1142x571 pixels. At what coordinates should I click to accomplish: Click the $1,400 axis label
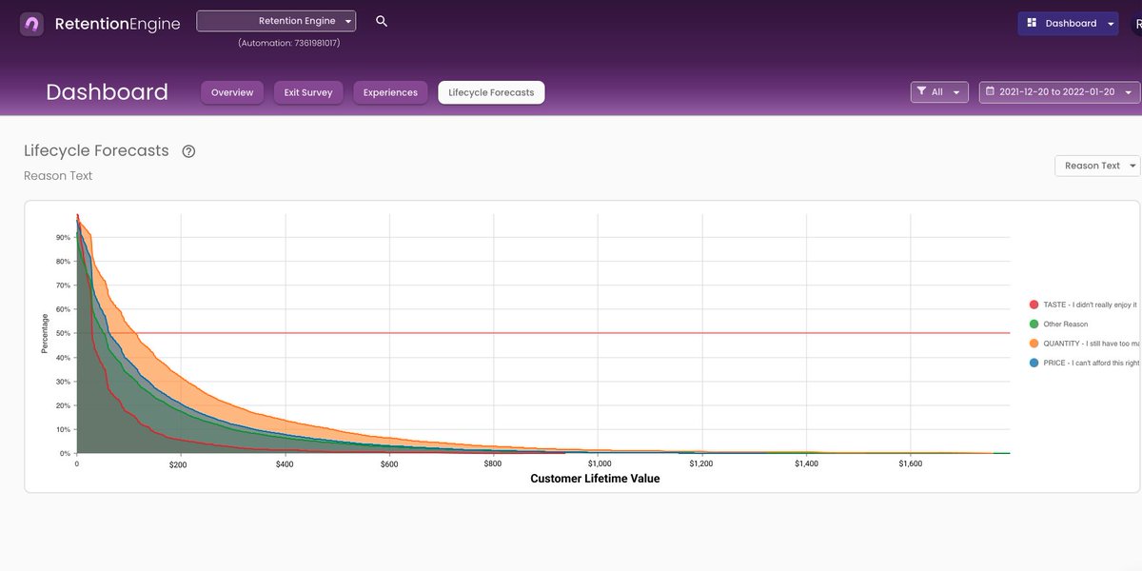(805, 464)
